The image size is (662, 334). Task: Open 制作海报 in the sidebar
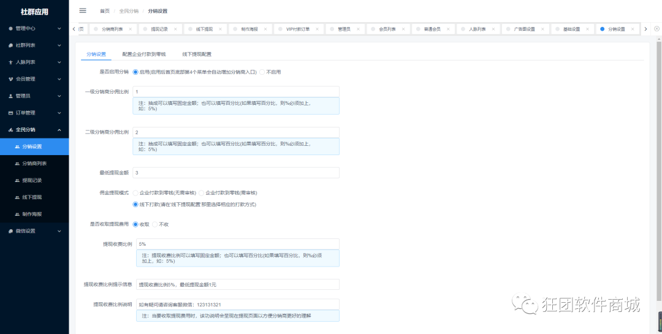click(34, 214)
